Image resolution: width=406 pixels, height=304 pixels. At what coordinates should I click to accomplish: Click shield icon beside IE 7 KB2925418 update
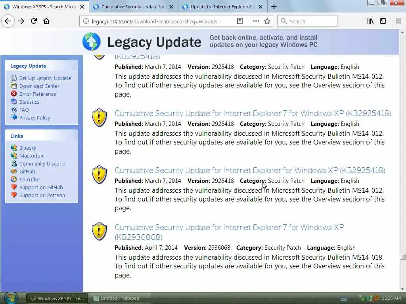[x=100, y=118]
